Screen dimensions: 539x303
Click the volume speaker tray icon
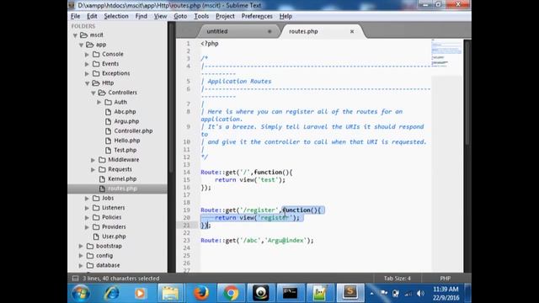pos(420,294)
